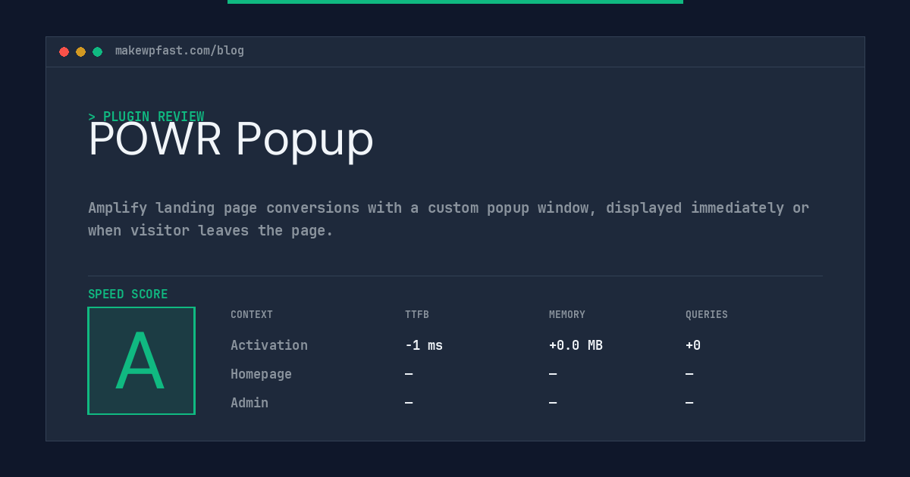Select the Activation row label
Viewport: 910px width, 477px height.
tap(269, 345)
